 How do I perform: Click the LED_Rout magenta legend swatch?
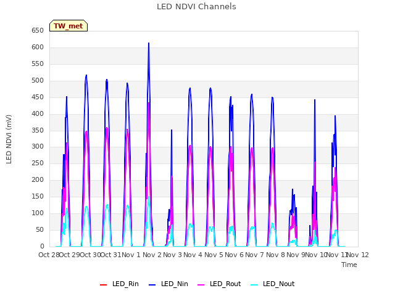tap(201, 285)
